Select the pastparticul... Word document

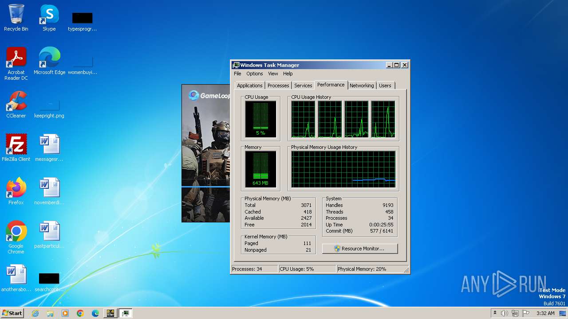point(49,234)
